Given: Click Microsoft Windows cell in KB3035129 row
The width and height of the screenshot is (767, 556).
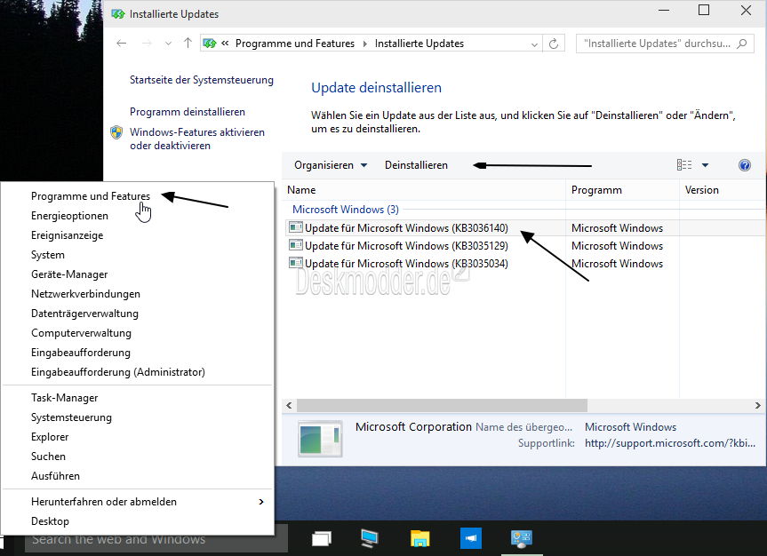Looking at the screenshot, I should coord(618,245).
